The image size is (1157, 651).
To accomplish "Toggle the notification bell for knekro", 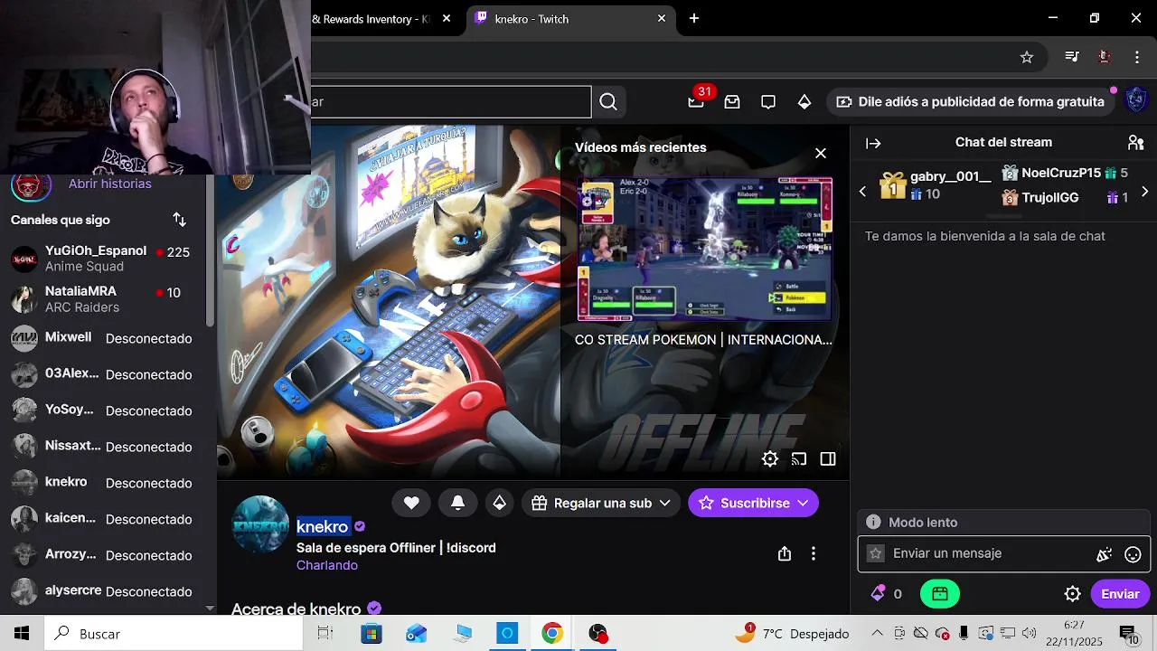I will tap(458, 503).
